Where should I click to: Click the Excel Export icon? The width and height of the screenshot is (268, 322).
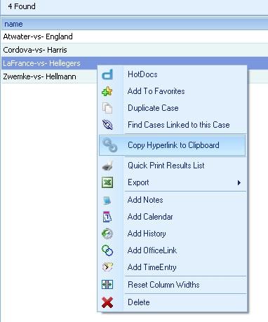pyautogui.click(x=107, y=182)
